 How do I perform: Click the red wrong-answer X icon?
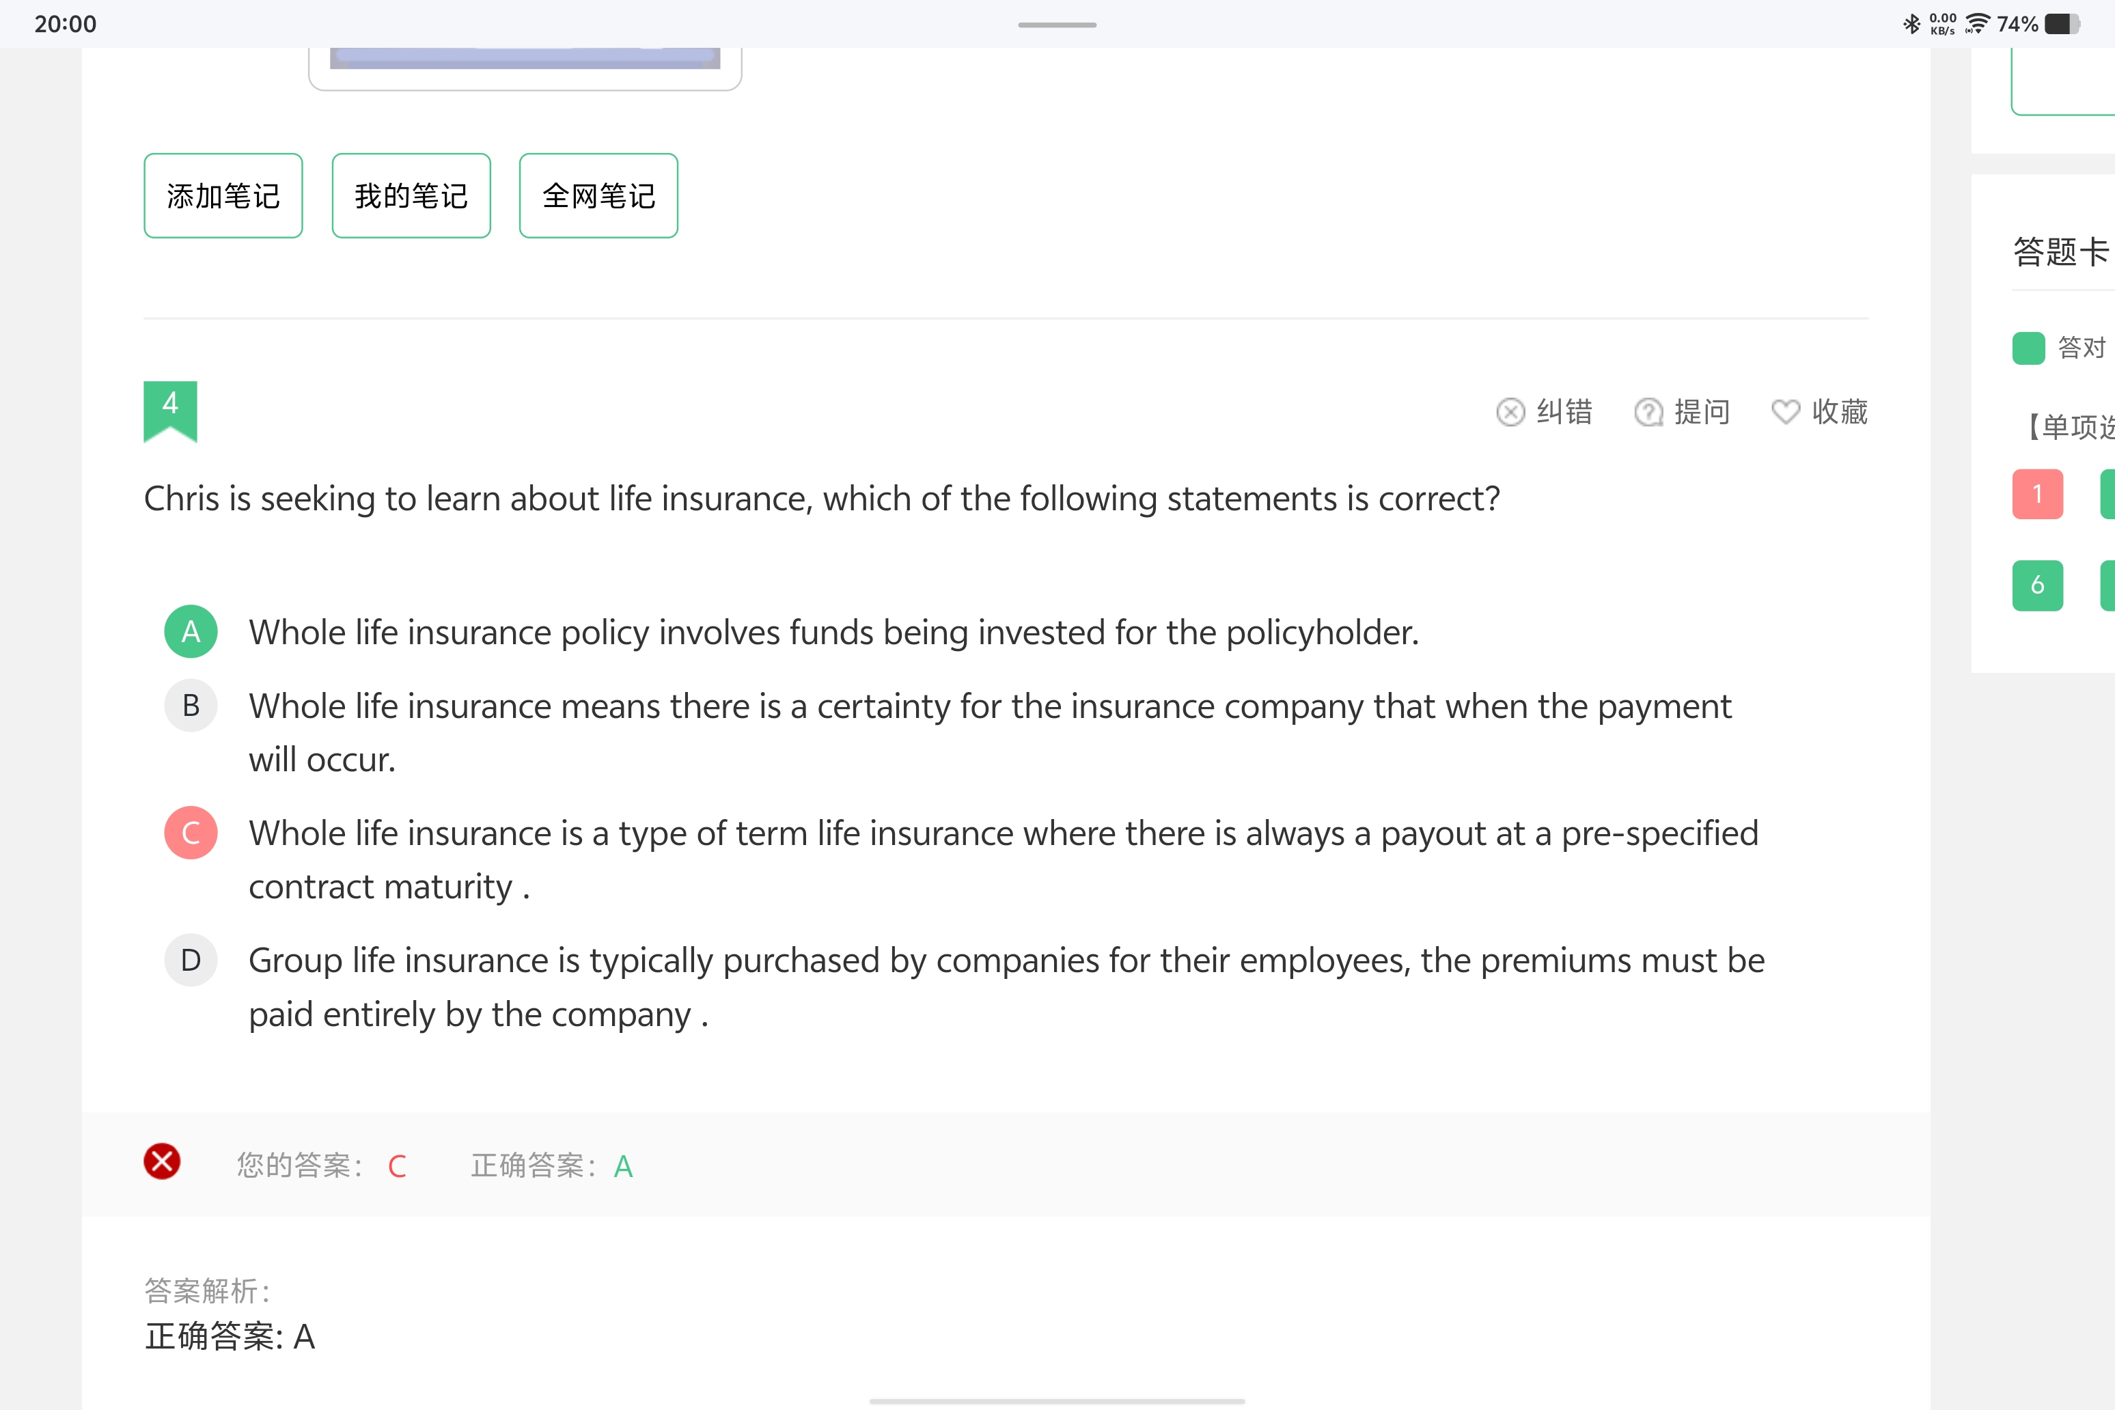(x=162, y=1161)
